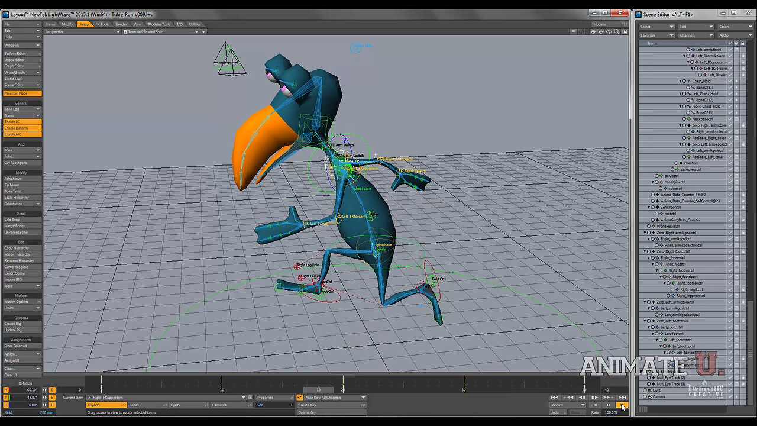Open the Preview dropdown
The width and height of the screenshot is (757, 426).
click(x=567, y=405)
